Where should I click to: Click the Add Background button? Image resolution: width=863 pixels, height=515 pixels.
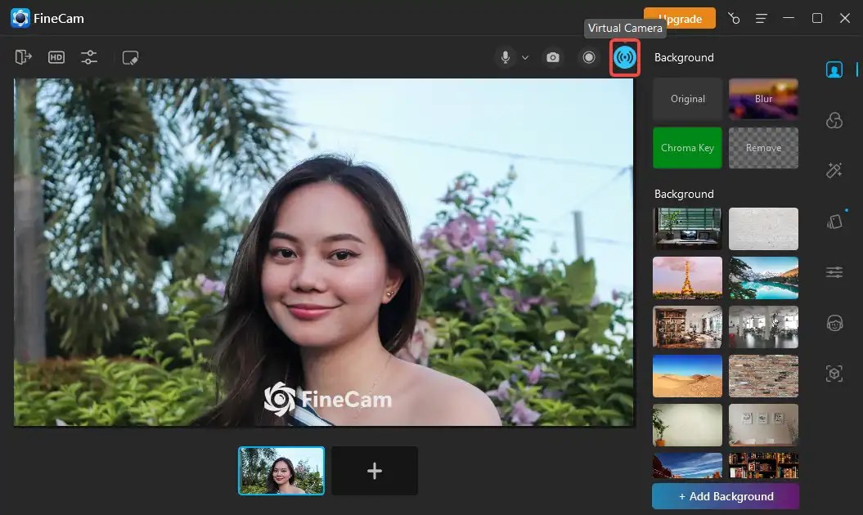pyautogui.click(x=725, y=496)
